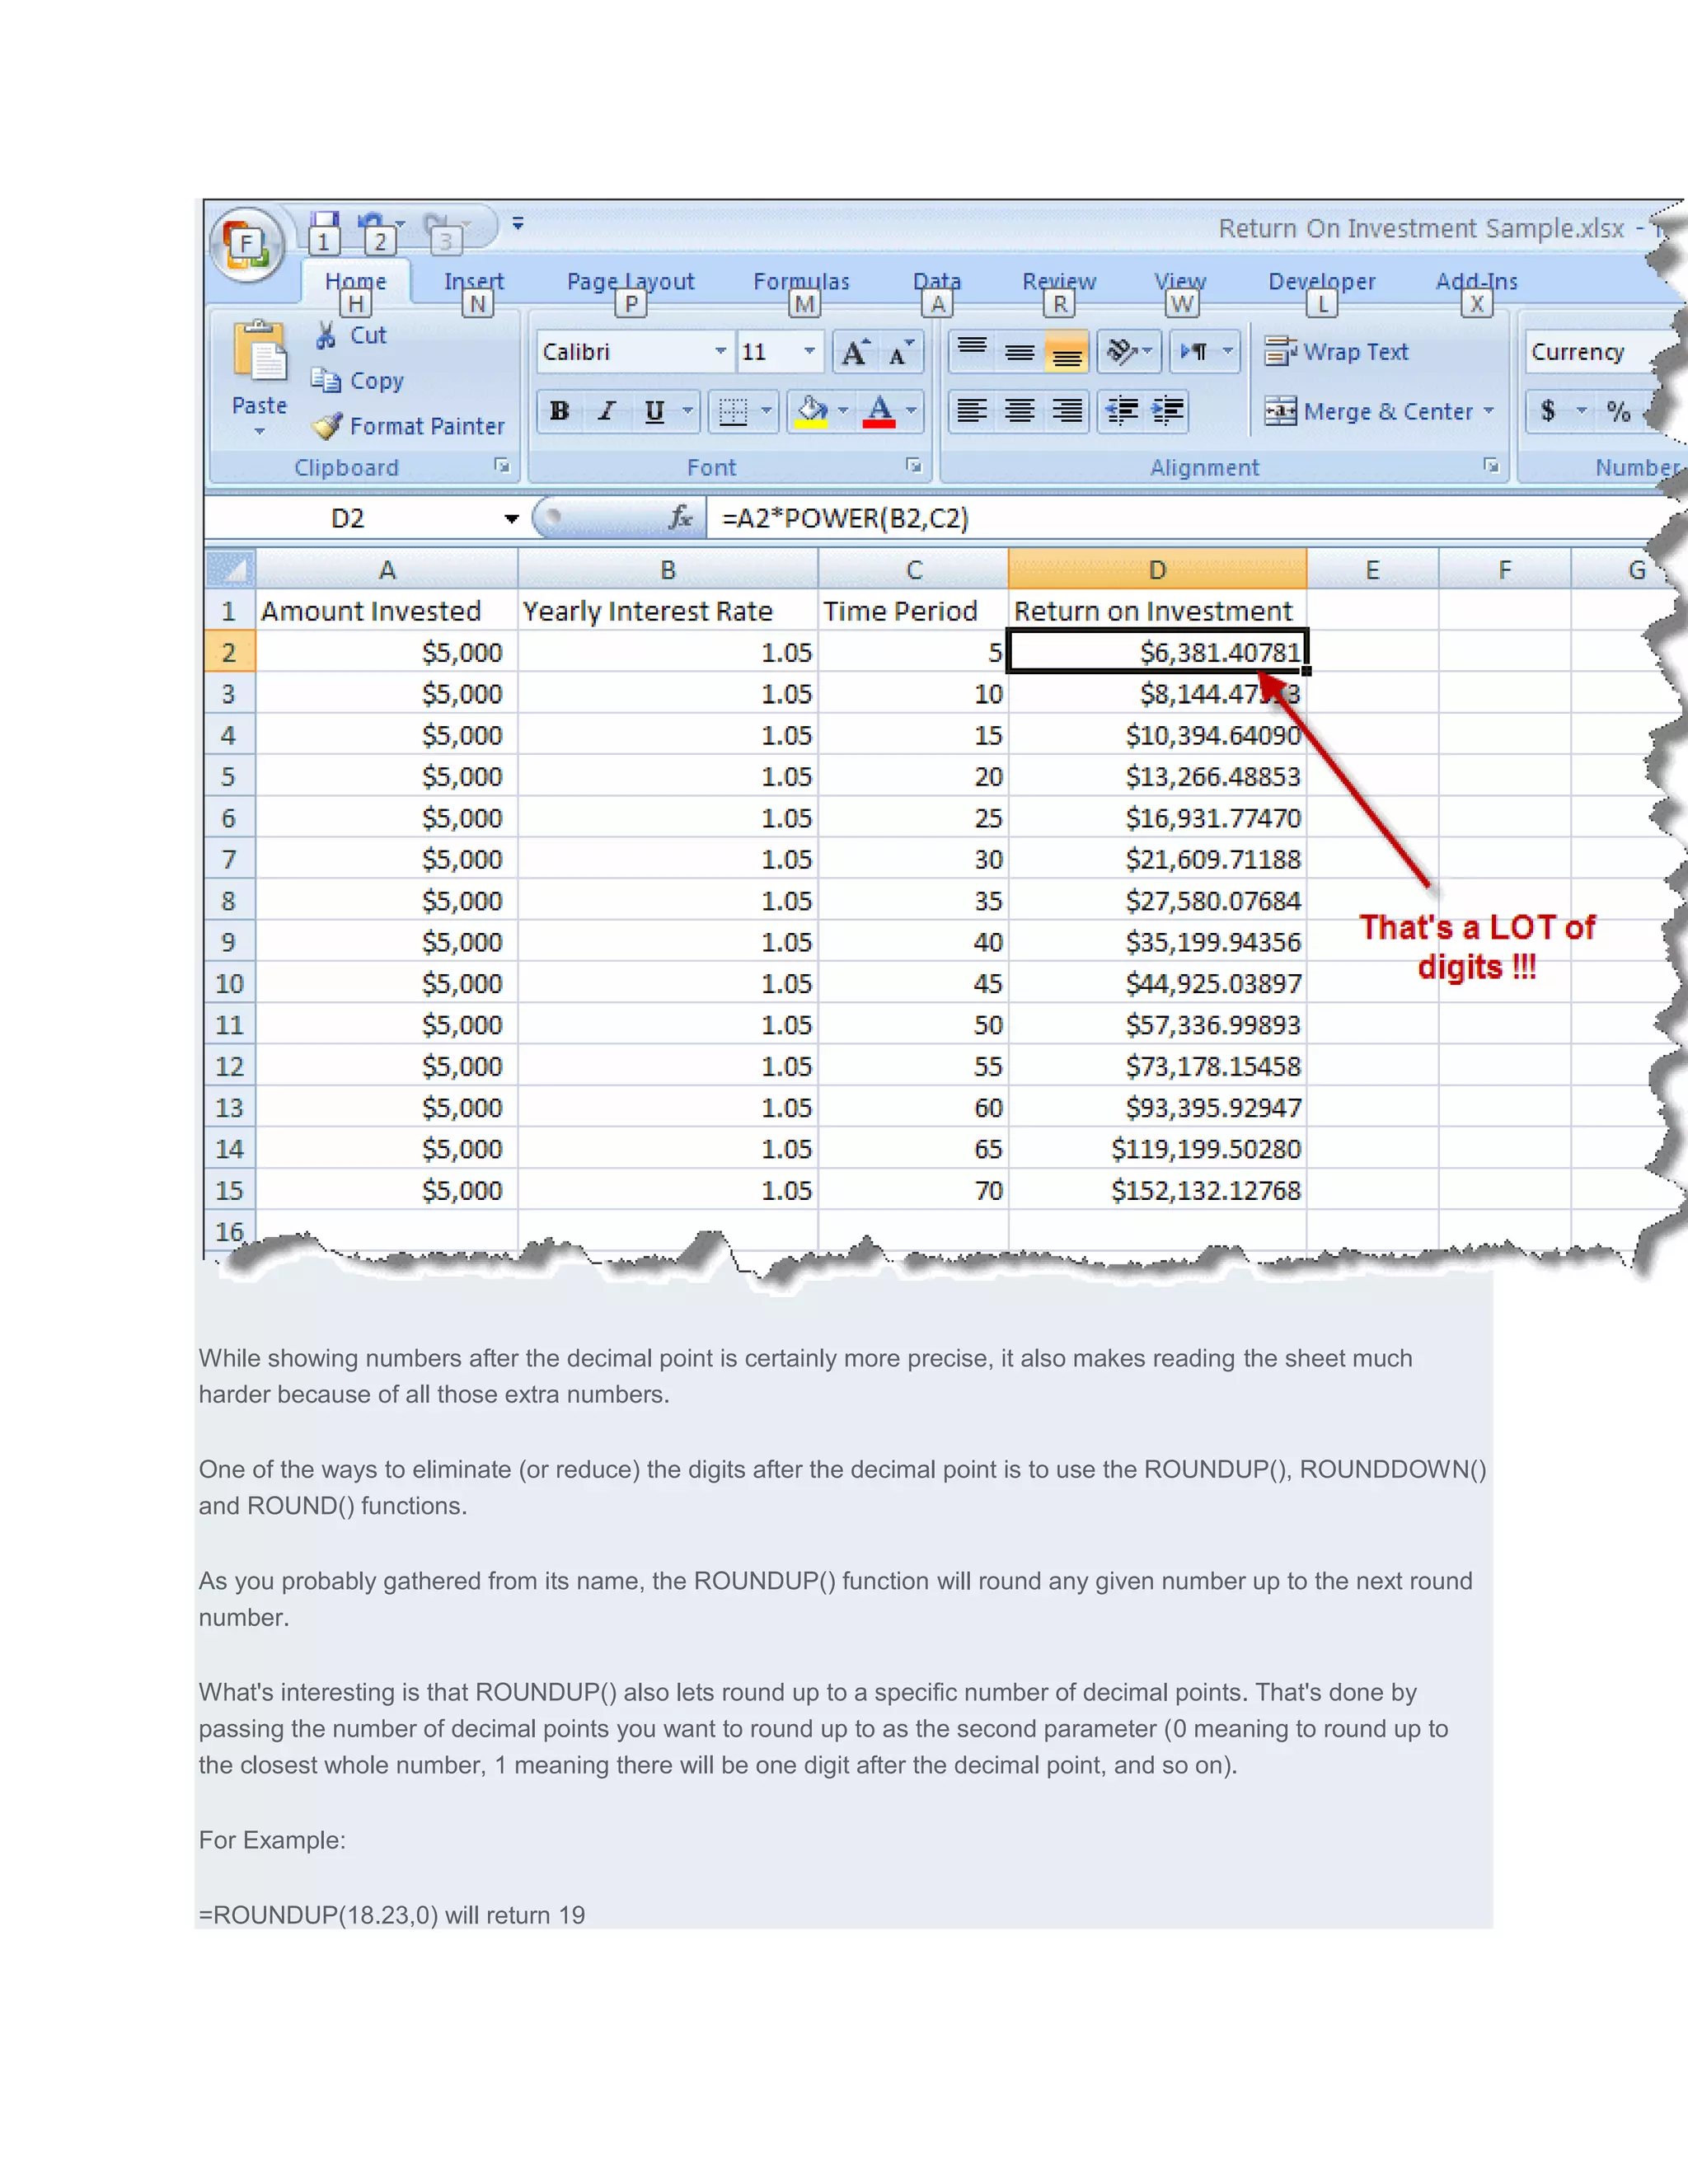Apply the yellow Fill Color bucket
1688x2184 pixels.
click(x=811, y=411)
